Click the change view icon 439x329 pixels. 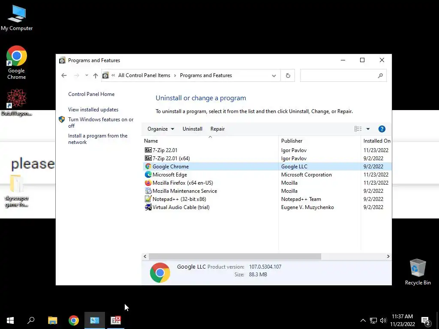click(x=358, y=129)
